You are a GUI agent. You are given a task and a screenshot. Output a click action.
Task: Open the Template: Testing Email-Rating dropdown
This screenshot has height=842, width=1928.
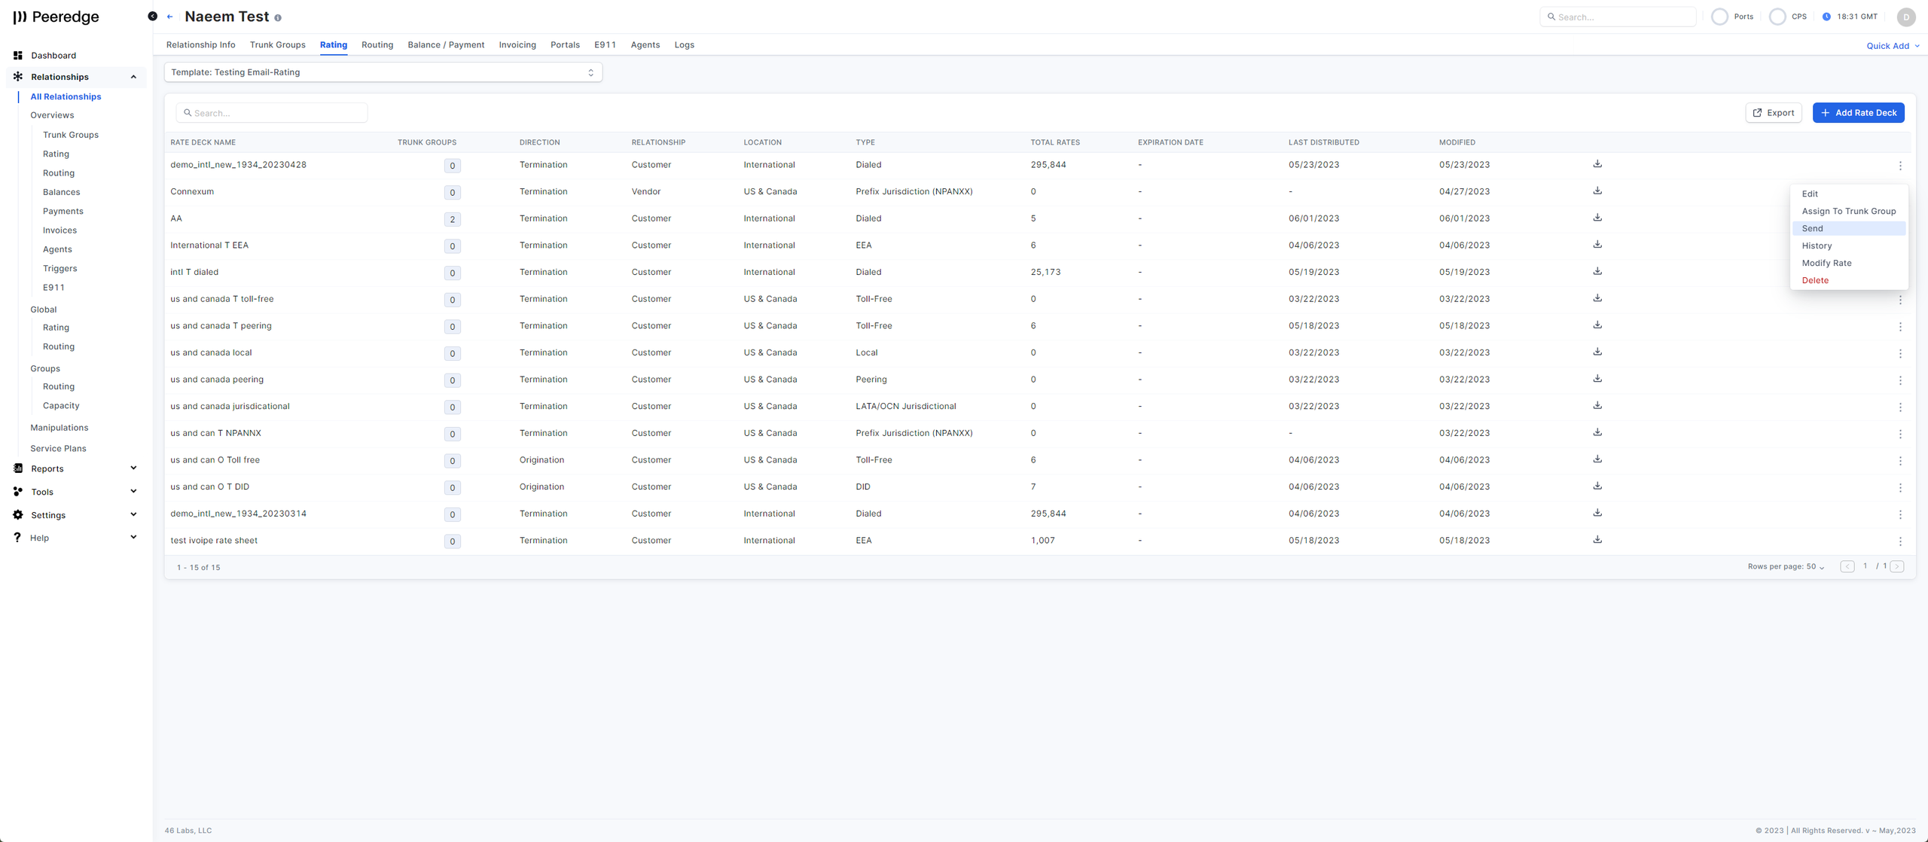(383, 72)
